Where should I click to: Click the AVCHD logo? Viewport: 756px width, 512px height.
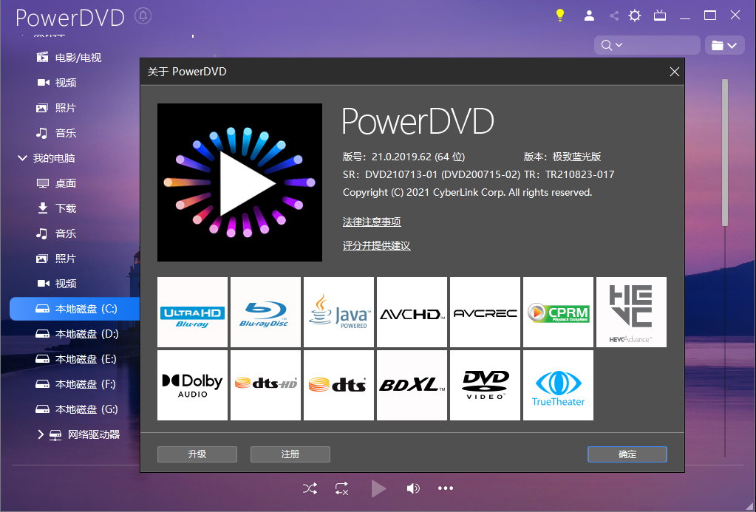point(412,312)
